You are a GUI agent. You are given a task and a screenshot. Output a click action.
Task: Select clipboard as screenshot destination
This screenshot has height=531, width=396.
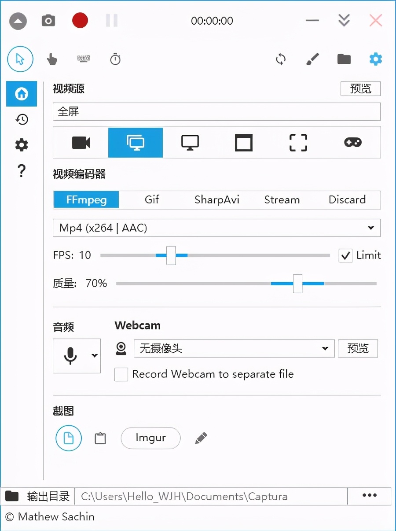pos(100,438)
